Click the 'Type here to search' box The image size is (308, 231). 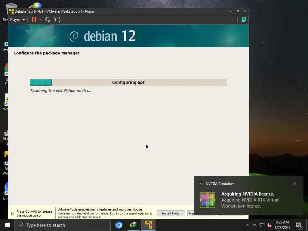[63, 225]
